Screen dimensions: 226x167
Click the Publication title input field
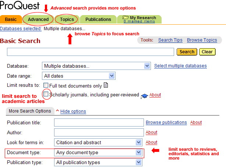pyautogui.click(x=99, y=122)
